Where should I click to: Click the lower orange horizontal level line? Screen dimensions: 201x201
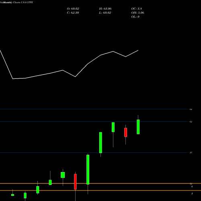click(100, 191)
